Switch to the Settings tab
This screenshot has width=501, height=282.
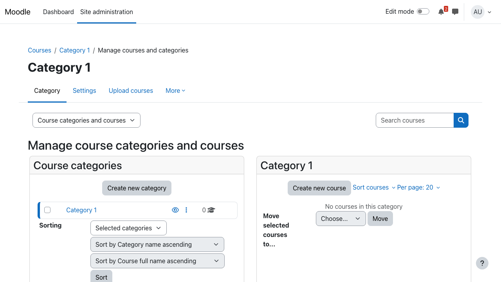(85, 90)
